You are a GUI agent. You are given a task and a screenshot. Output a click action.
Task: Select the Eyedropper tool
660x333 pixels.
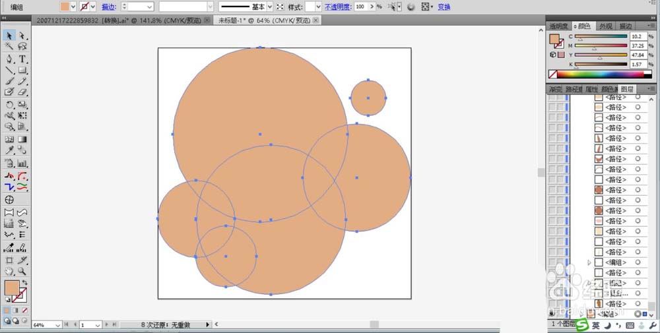(9, 150)
